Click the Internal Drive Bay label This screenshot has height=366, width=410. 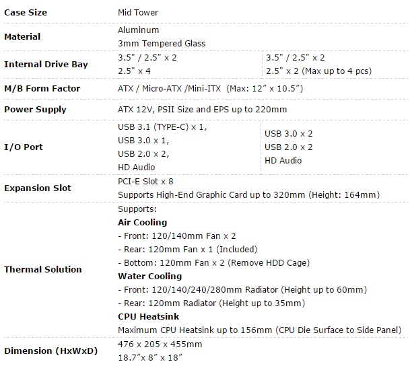(46, 65)
